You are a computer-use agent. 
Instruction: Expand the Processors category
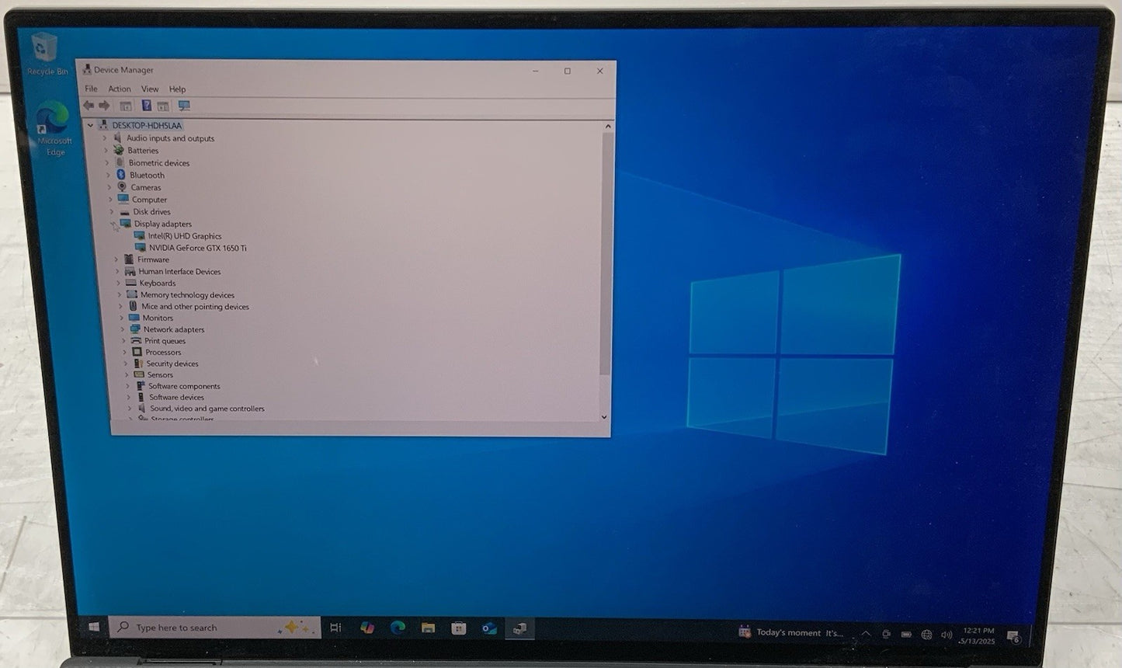(124, 352)
